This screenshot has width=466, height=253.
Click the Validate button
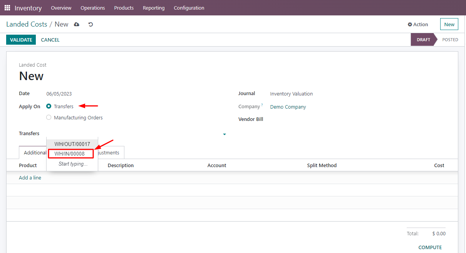pyautogui.click(x=21, y=40)
